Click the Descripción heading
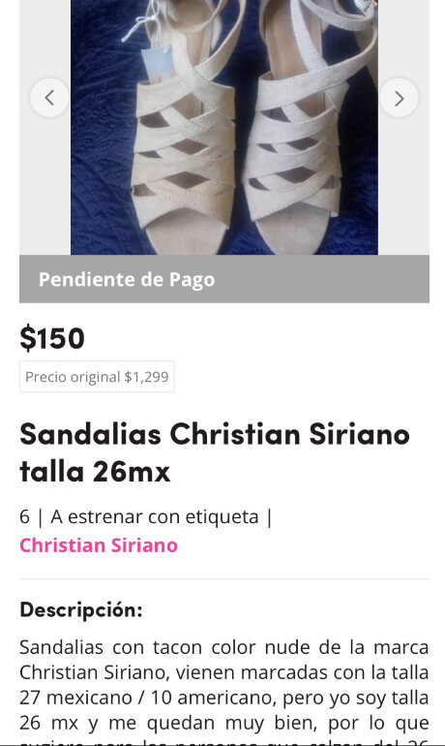 [x=81, y=609]
